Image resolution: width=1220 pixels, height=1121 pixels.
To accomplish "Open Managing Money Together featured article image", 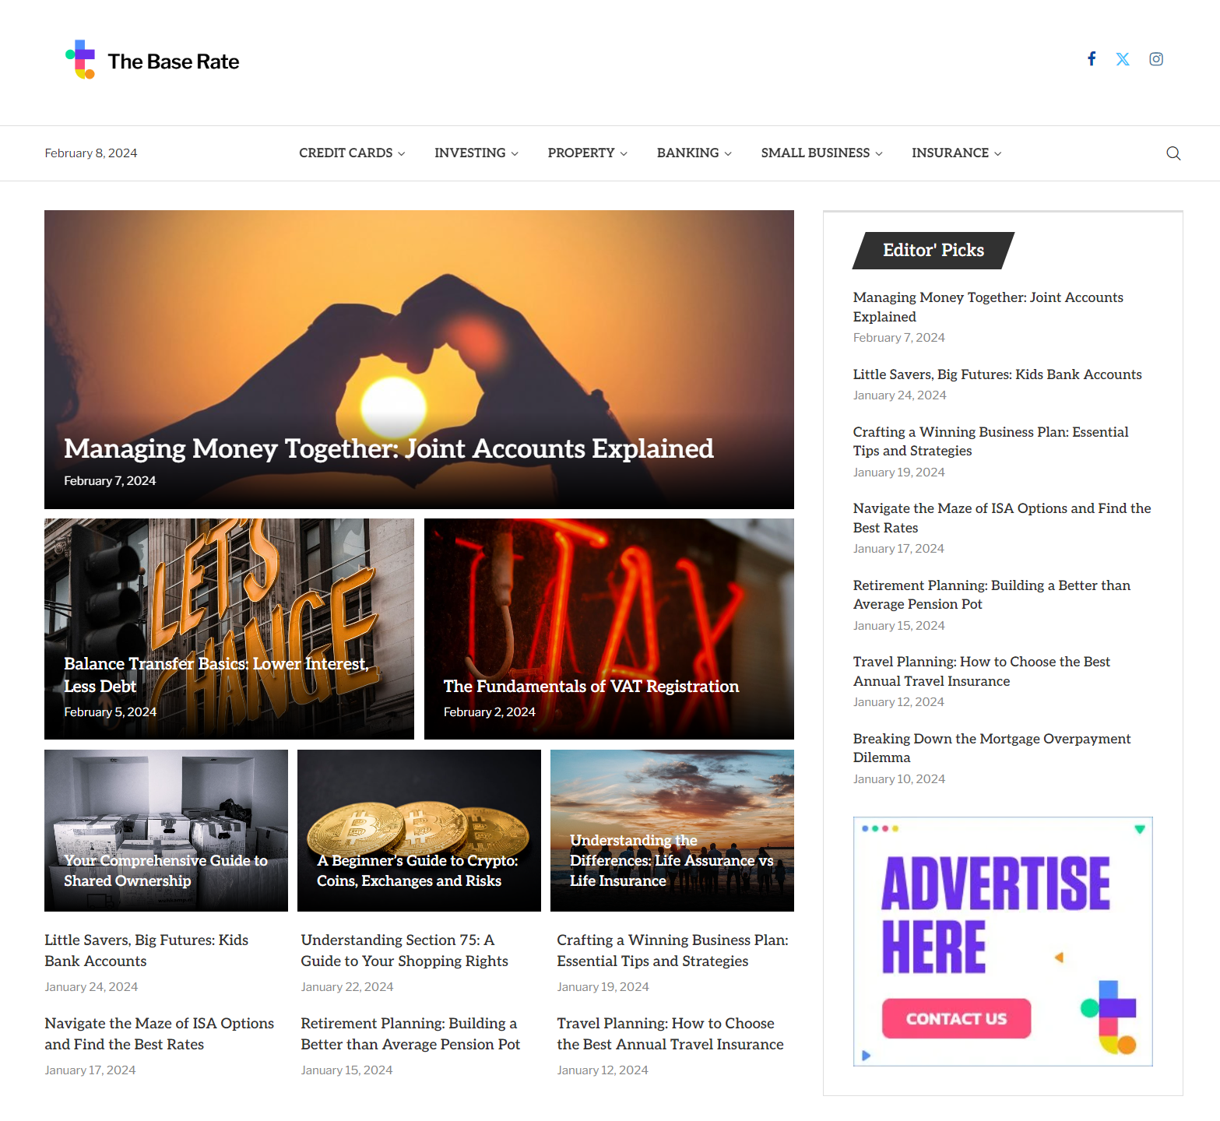I will 419,343.
